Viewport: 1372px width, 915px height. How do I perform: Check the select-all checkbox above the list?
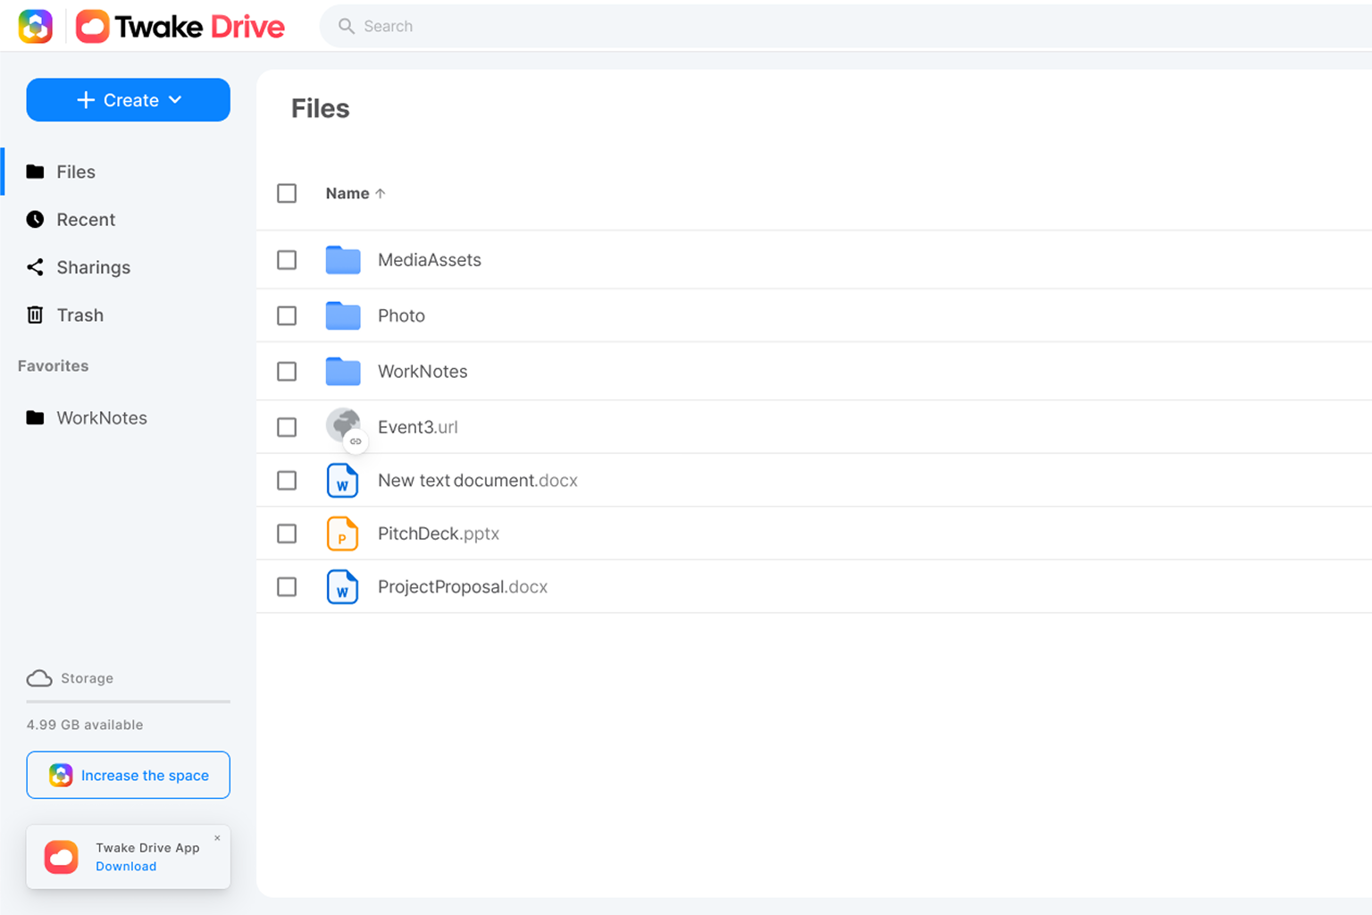coord(287,193)
